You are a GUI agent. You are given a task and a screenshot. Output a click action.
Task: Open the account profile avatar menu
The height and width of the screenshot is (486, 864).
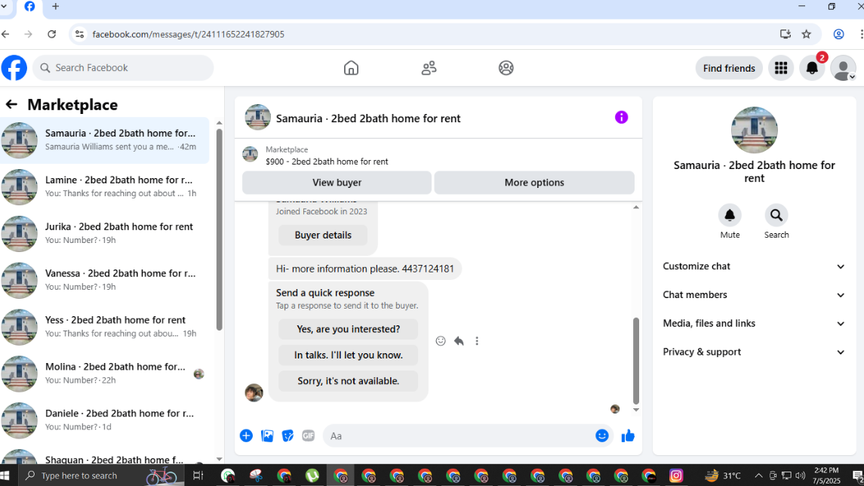[843, 68]
